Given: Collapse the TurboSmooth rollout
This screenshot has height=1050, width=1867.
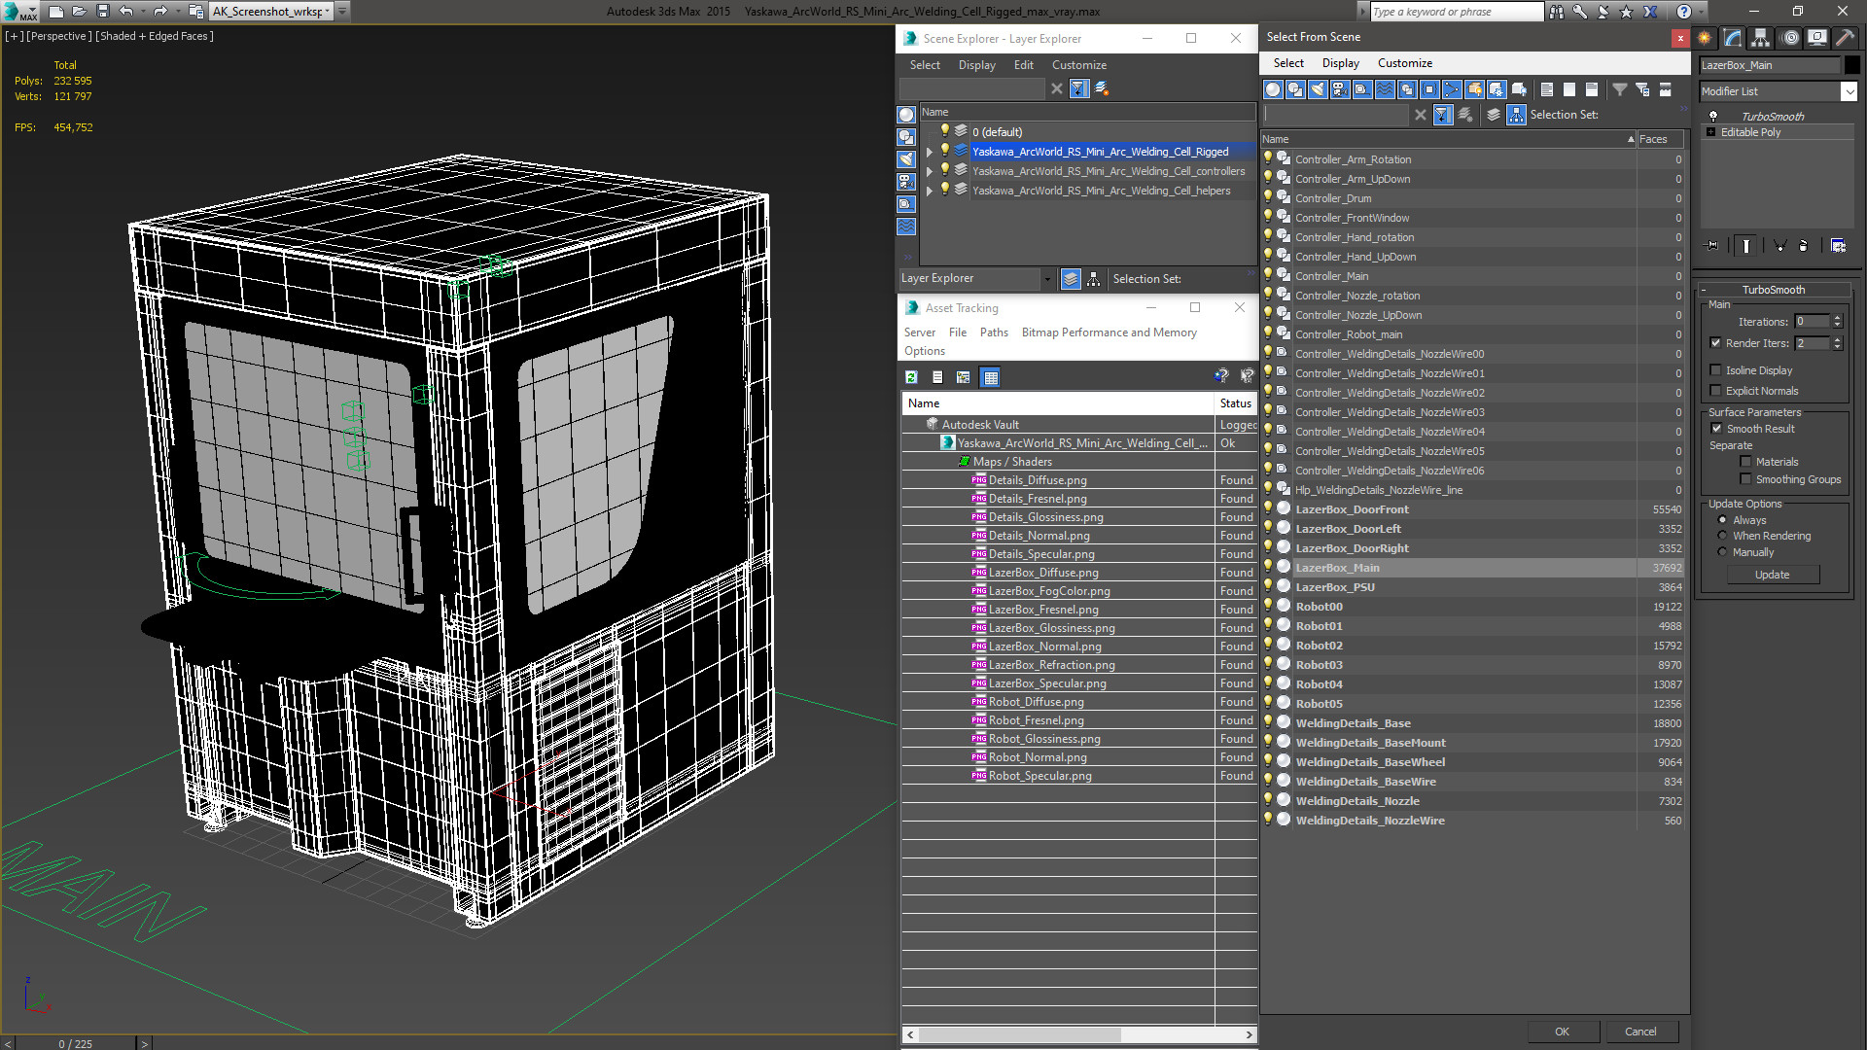Looking at the screenshot, I should 1773,290.
